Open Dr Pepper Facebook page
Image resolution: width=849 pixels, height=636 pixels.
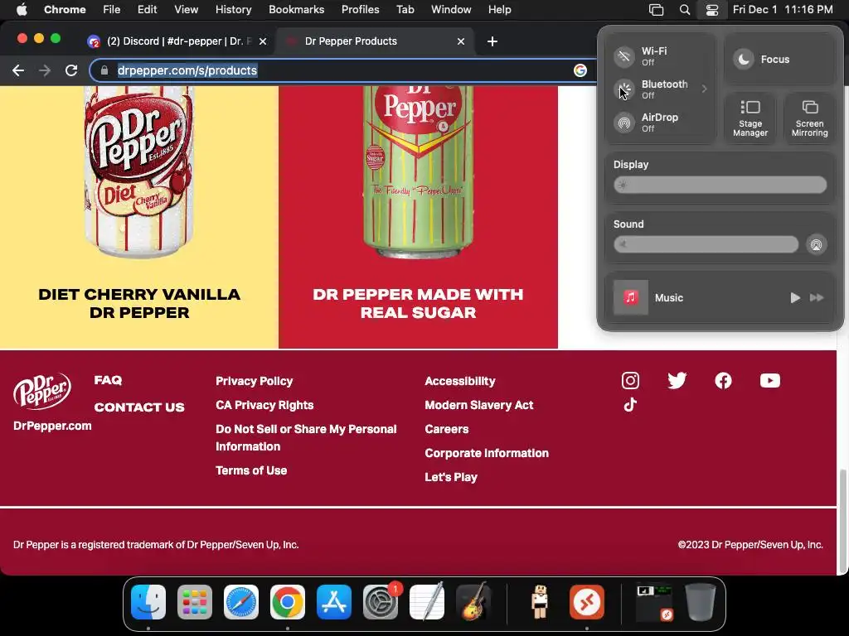click(723, 381)
